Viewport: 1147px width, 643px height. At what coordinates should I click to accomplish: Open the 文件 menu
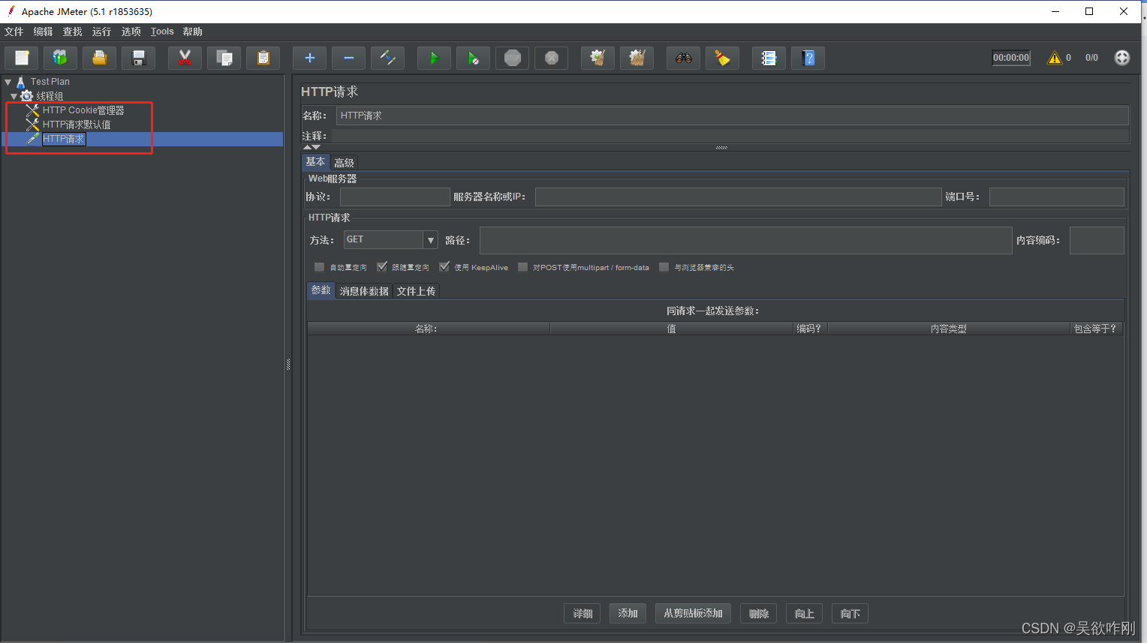pos(14,32)
